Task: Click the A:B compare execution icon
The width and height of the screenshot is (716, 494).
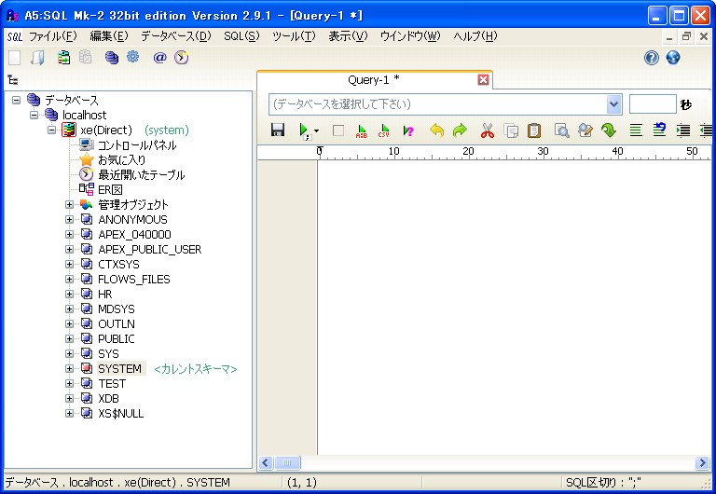Action: click(361, 130)
